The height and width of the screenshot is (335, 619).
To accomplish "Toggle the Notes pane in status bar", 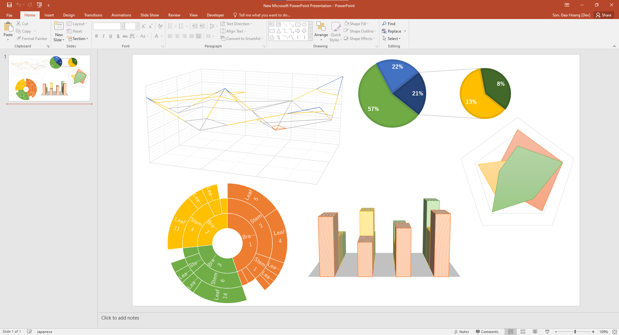I will [x=462, y=331].
